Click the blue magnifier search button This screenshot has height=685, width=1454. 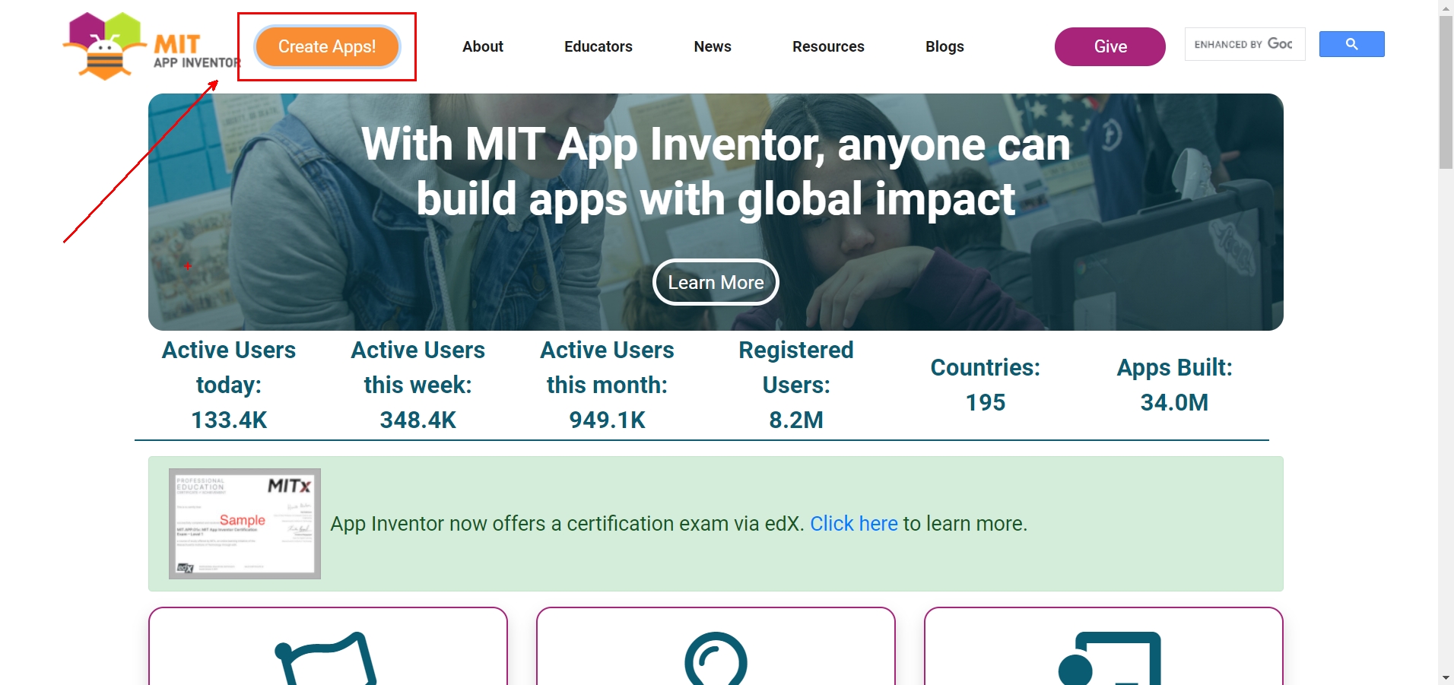click(x=1351, y=44)
